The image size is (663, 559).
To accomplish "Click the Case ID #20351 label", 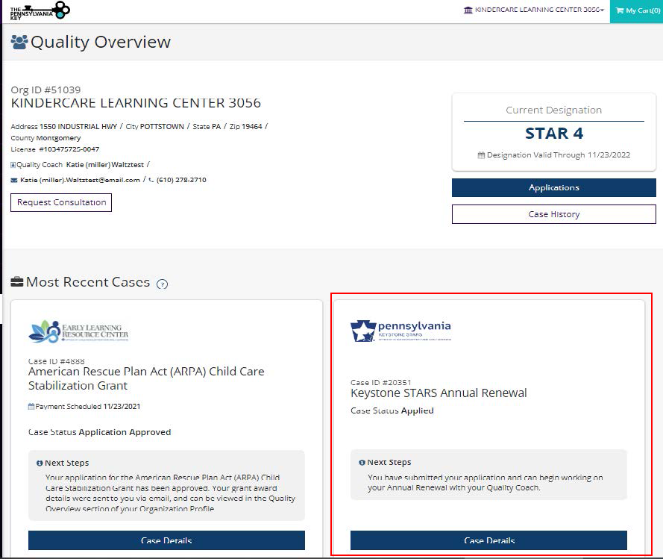I will pos(380,382).
